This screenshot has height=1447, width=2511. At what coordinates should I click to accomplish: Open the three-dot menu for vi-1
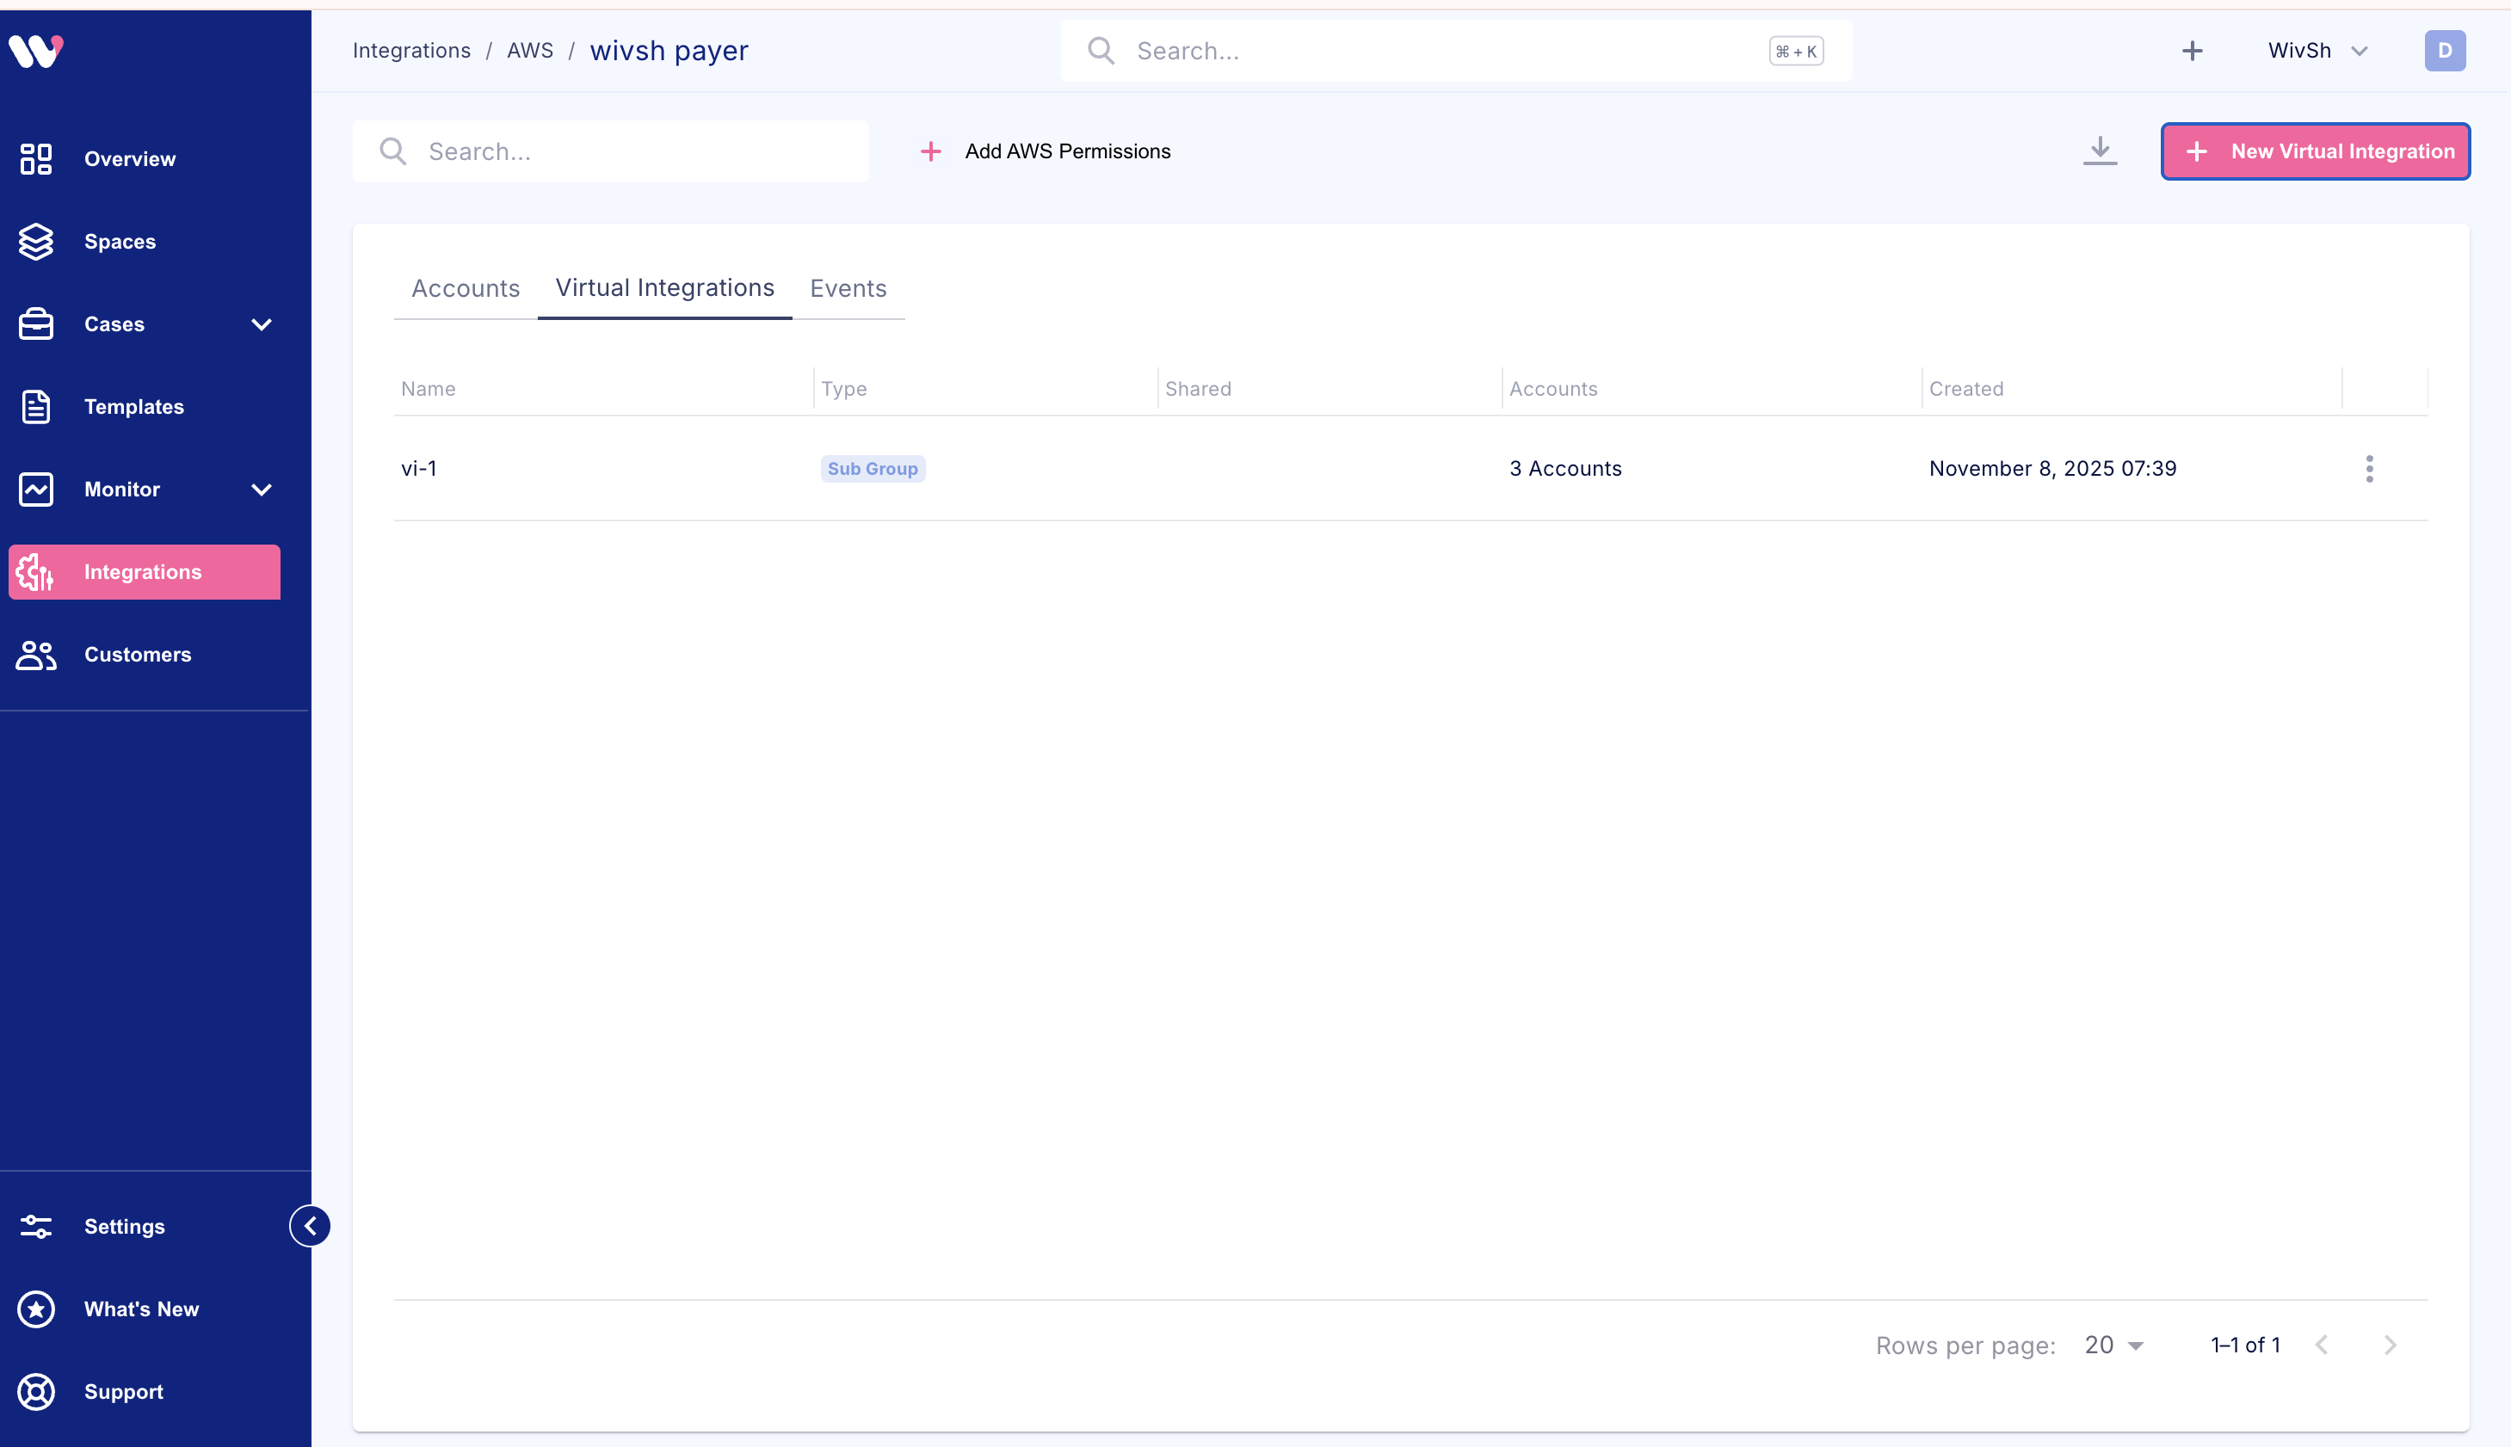click(x=2369, y=468)
